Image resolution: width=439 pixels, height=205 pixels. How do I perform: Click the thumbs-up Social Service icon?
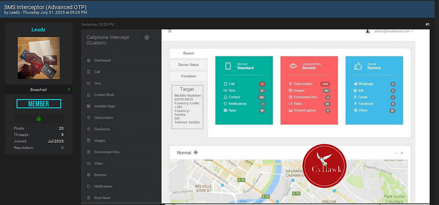pyautogui.click(x=358, y=66)
